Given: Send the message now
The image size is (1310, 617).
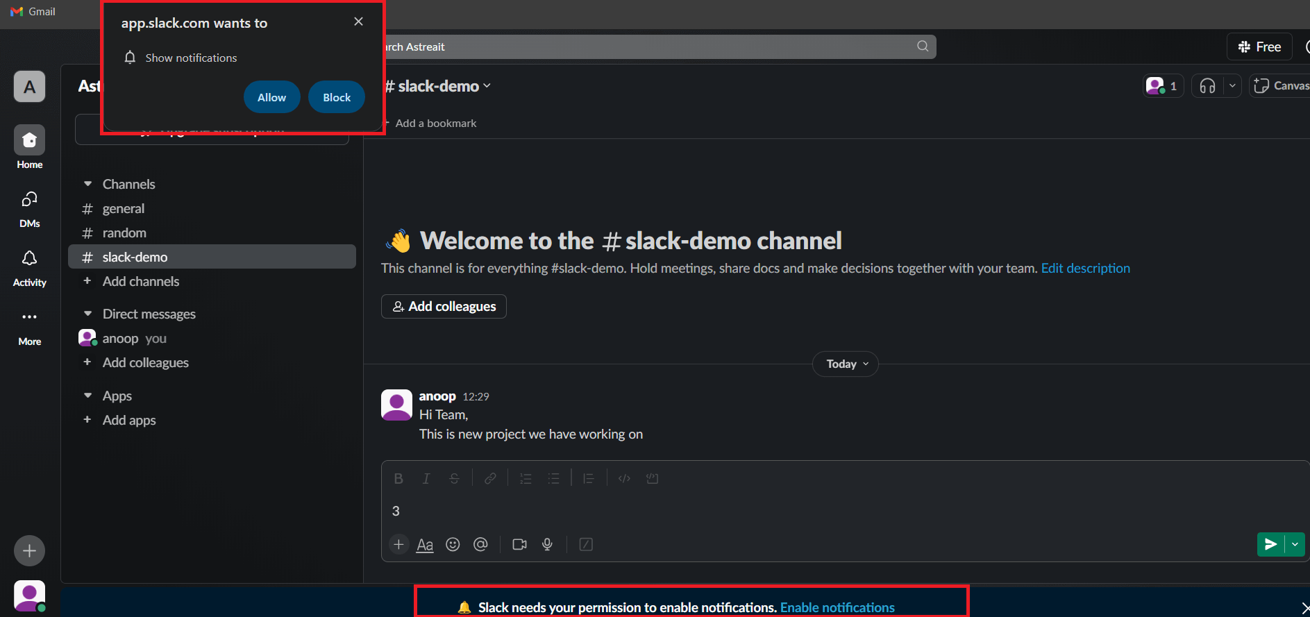Looking at the screenshot, I should (1270, 544).
